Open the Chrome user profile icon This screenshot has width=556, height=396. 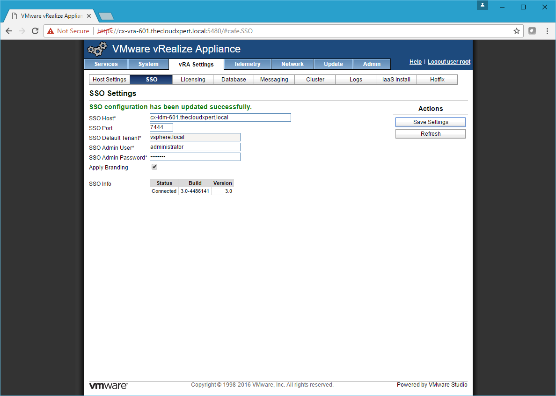click(483, 6)
